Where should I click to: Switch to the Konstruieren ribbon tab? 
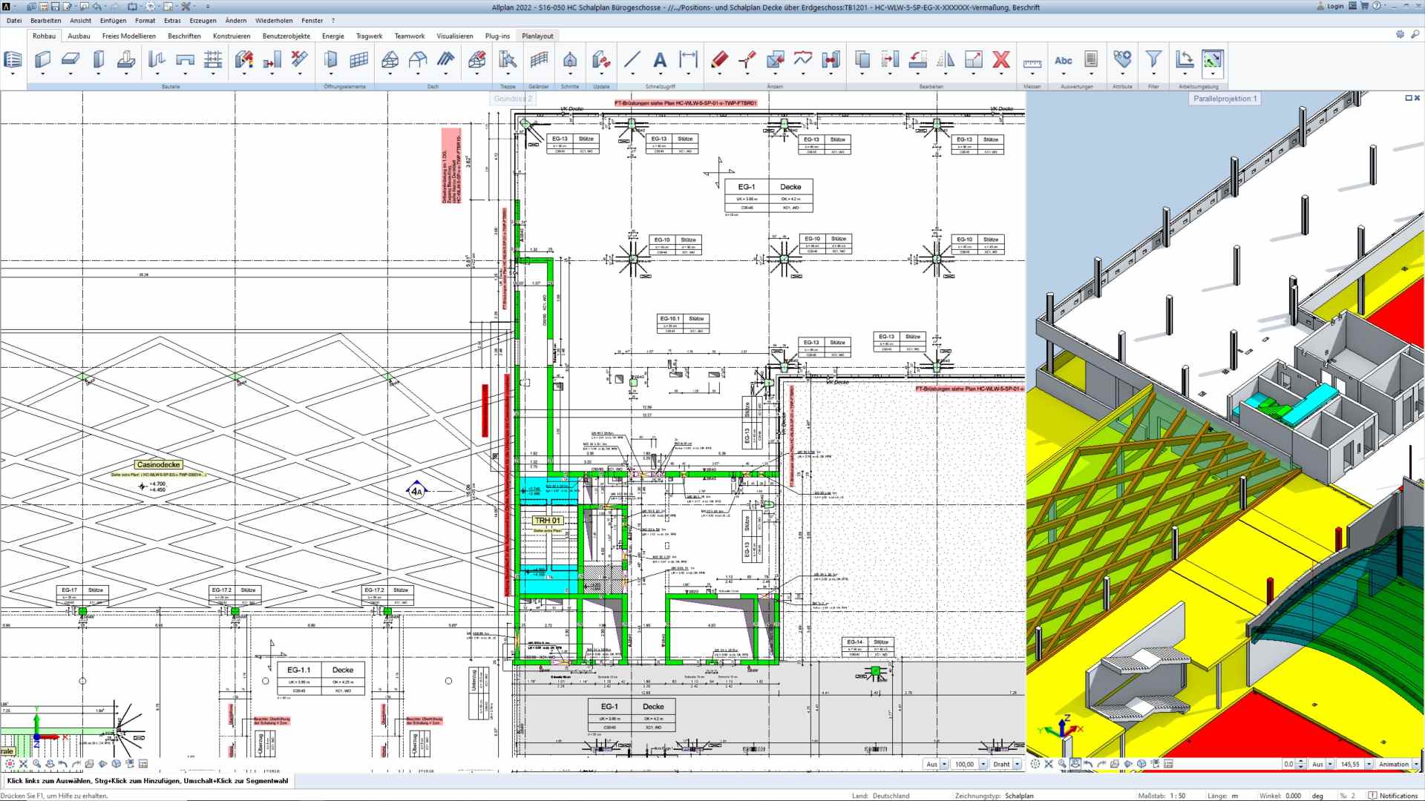click(231, 36)
